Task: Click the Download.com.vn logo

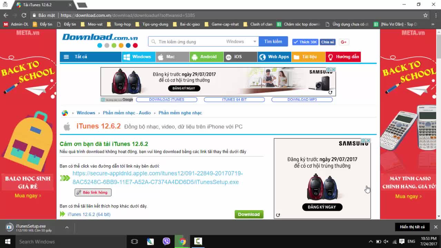Action: click(x=100, y=40)
